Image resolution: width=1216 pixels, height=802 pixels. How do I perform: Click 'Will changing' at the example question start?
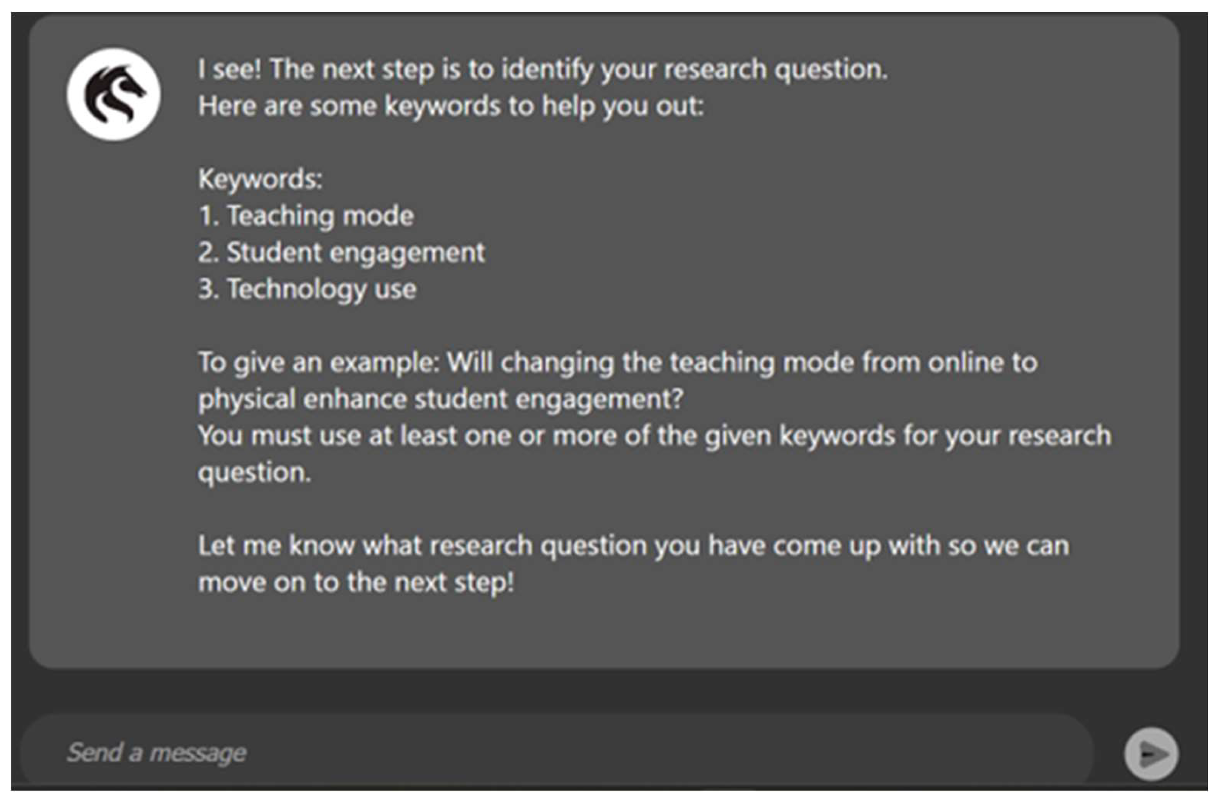[529, 363]
